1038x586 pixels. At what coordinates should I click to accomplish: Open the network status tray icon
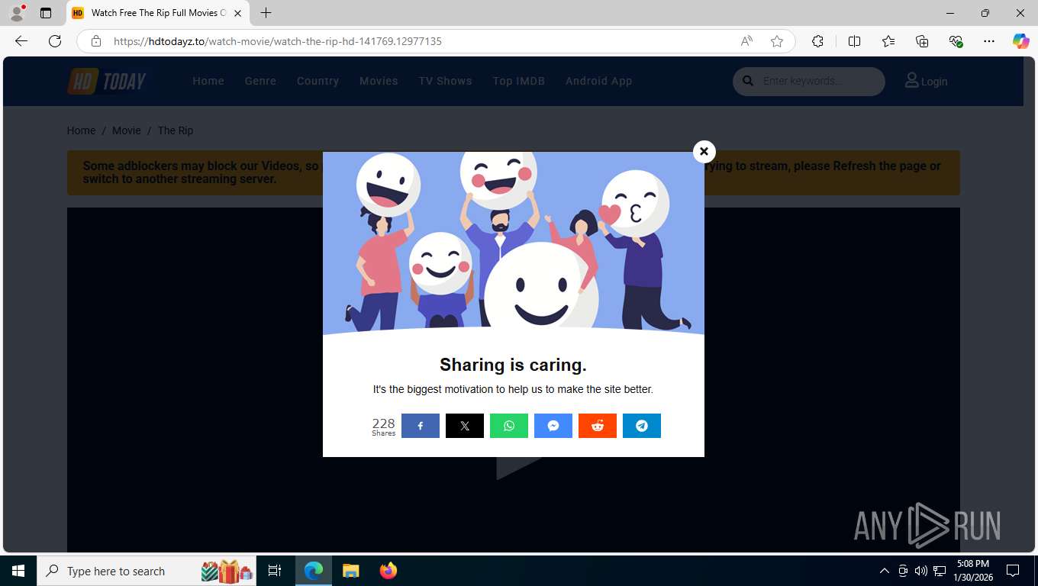[940, 571]
